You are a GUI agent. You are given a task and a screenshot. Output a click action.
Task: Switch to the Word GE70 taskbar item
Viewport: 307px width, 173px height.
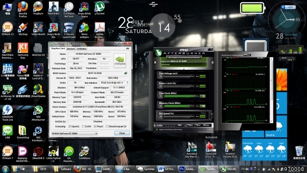pyautogui.click(x=167, y=169)
